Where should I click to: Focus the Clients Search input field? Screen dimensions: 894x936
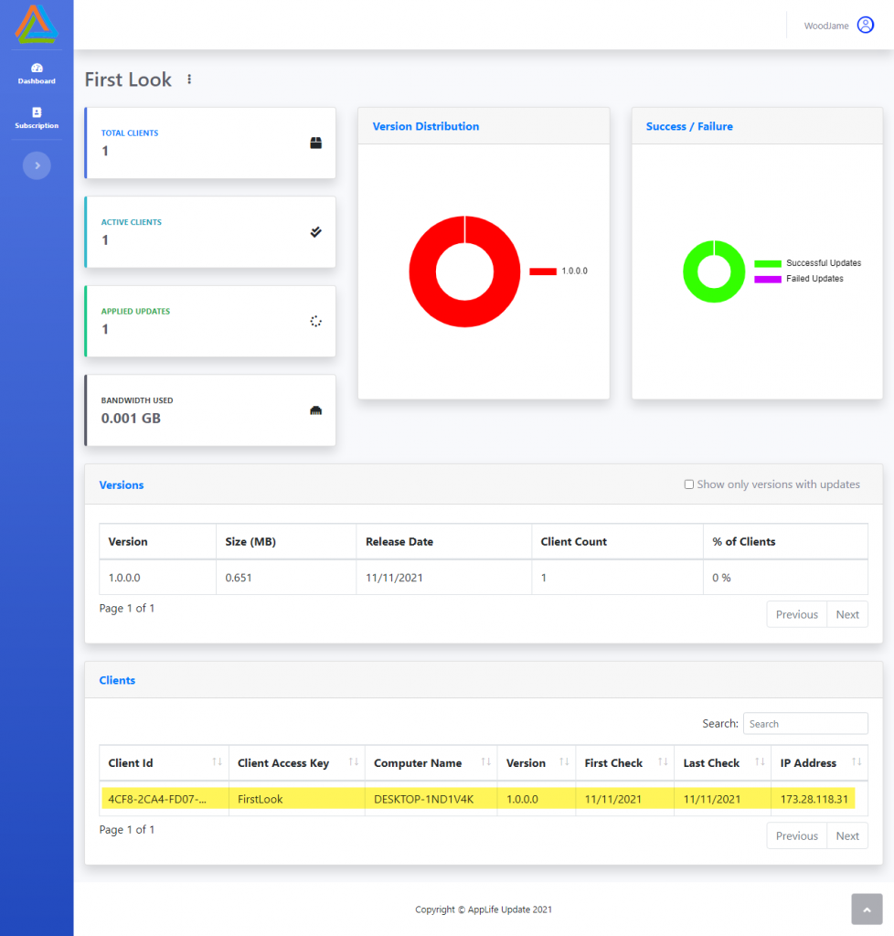click(x=805, y=724)
